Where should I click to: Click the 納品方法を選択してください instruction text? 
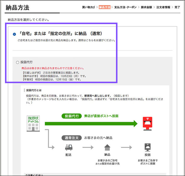click(28, 20)
